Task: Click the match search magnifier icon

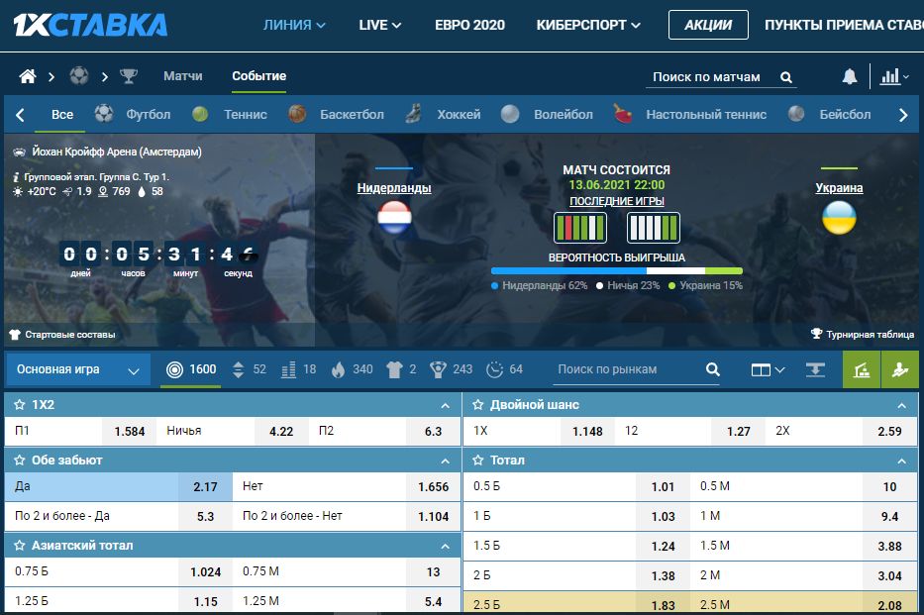Action: click(x=786, y=77)
